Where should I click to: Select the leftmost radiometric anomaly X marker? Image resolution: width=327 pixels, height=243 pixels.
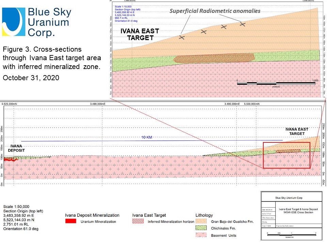[x=182, y=37]
